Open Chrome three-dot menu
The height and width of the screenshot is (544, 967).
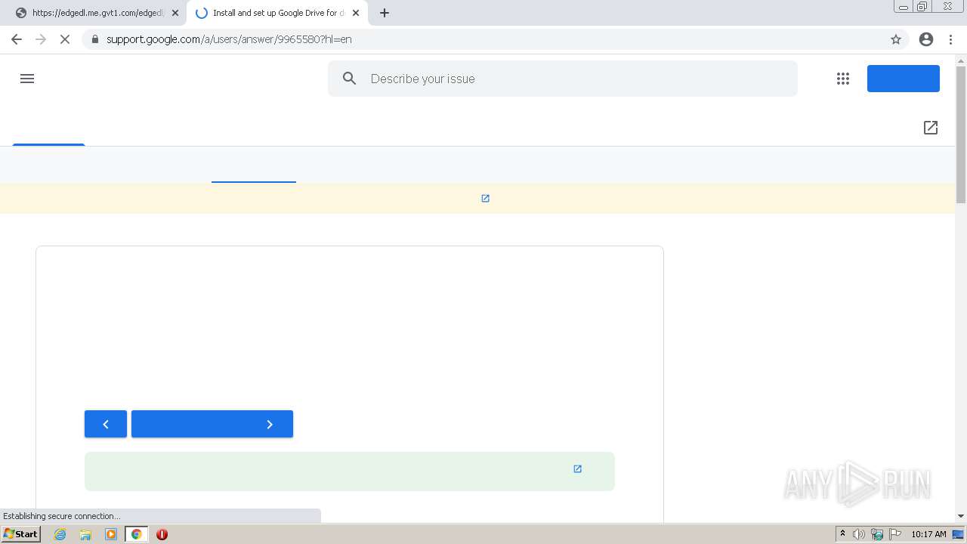950,39
